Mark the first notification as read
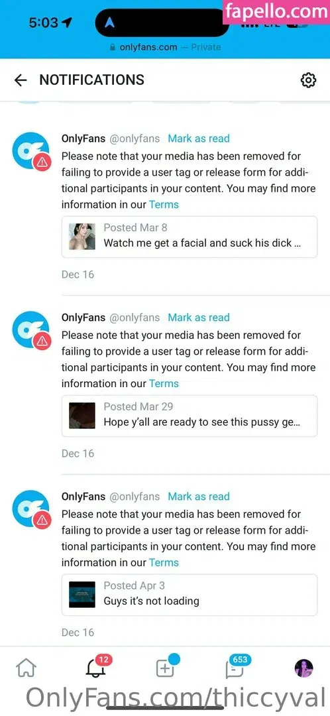The width and height of the screenshot is (330, 716). pyautogui.click(x=199, y=139)
